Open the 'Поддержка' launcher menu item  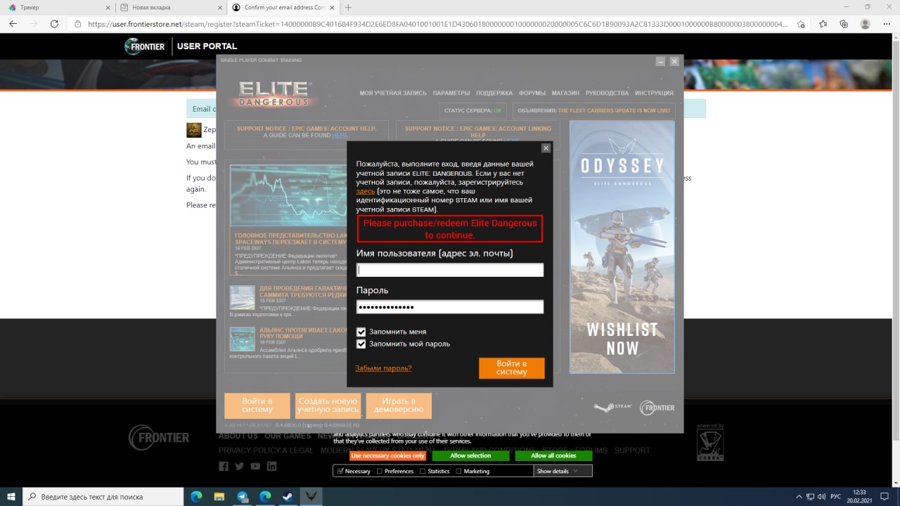coord(494,93)
